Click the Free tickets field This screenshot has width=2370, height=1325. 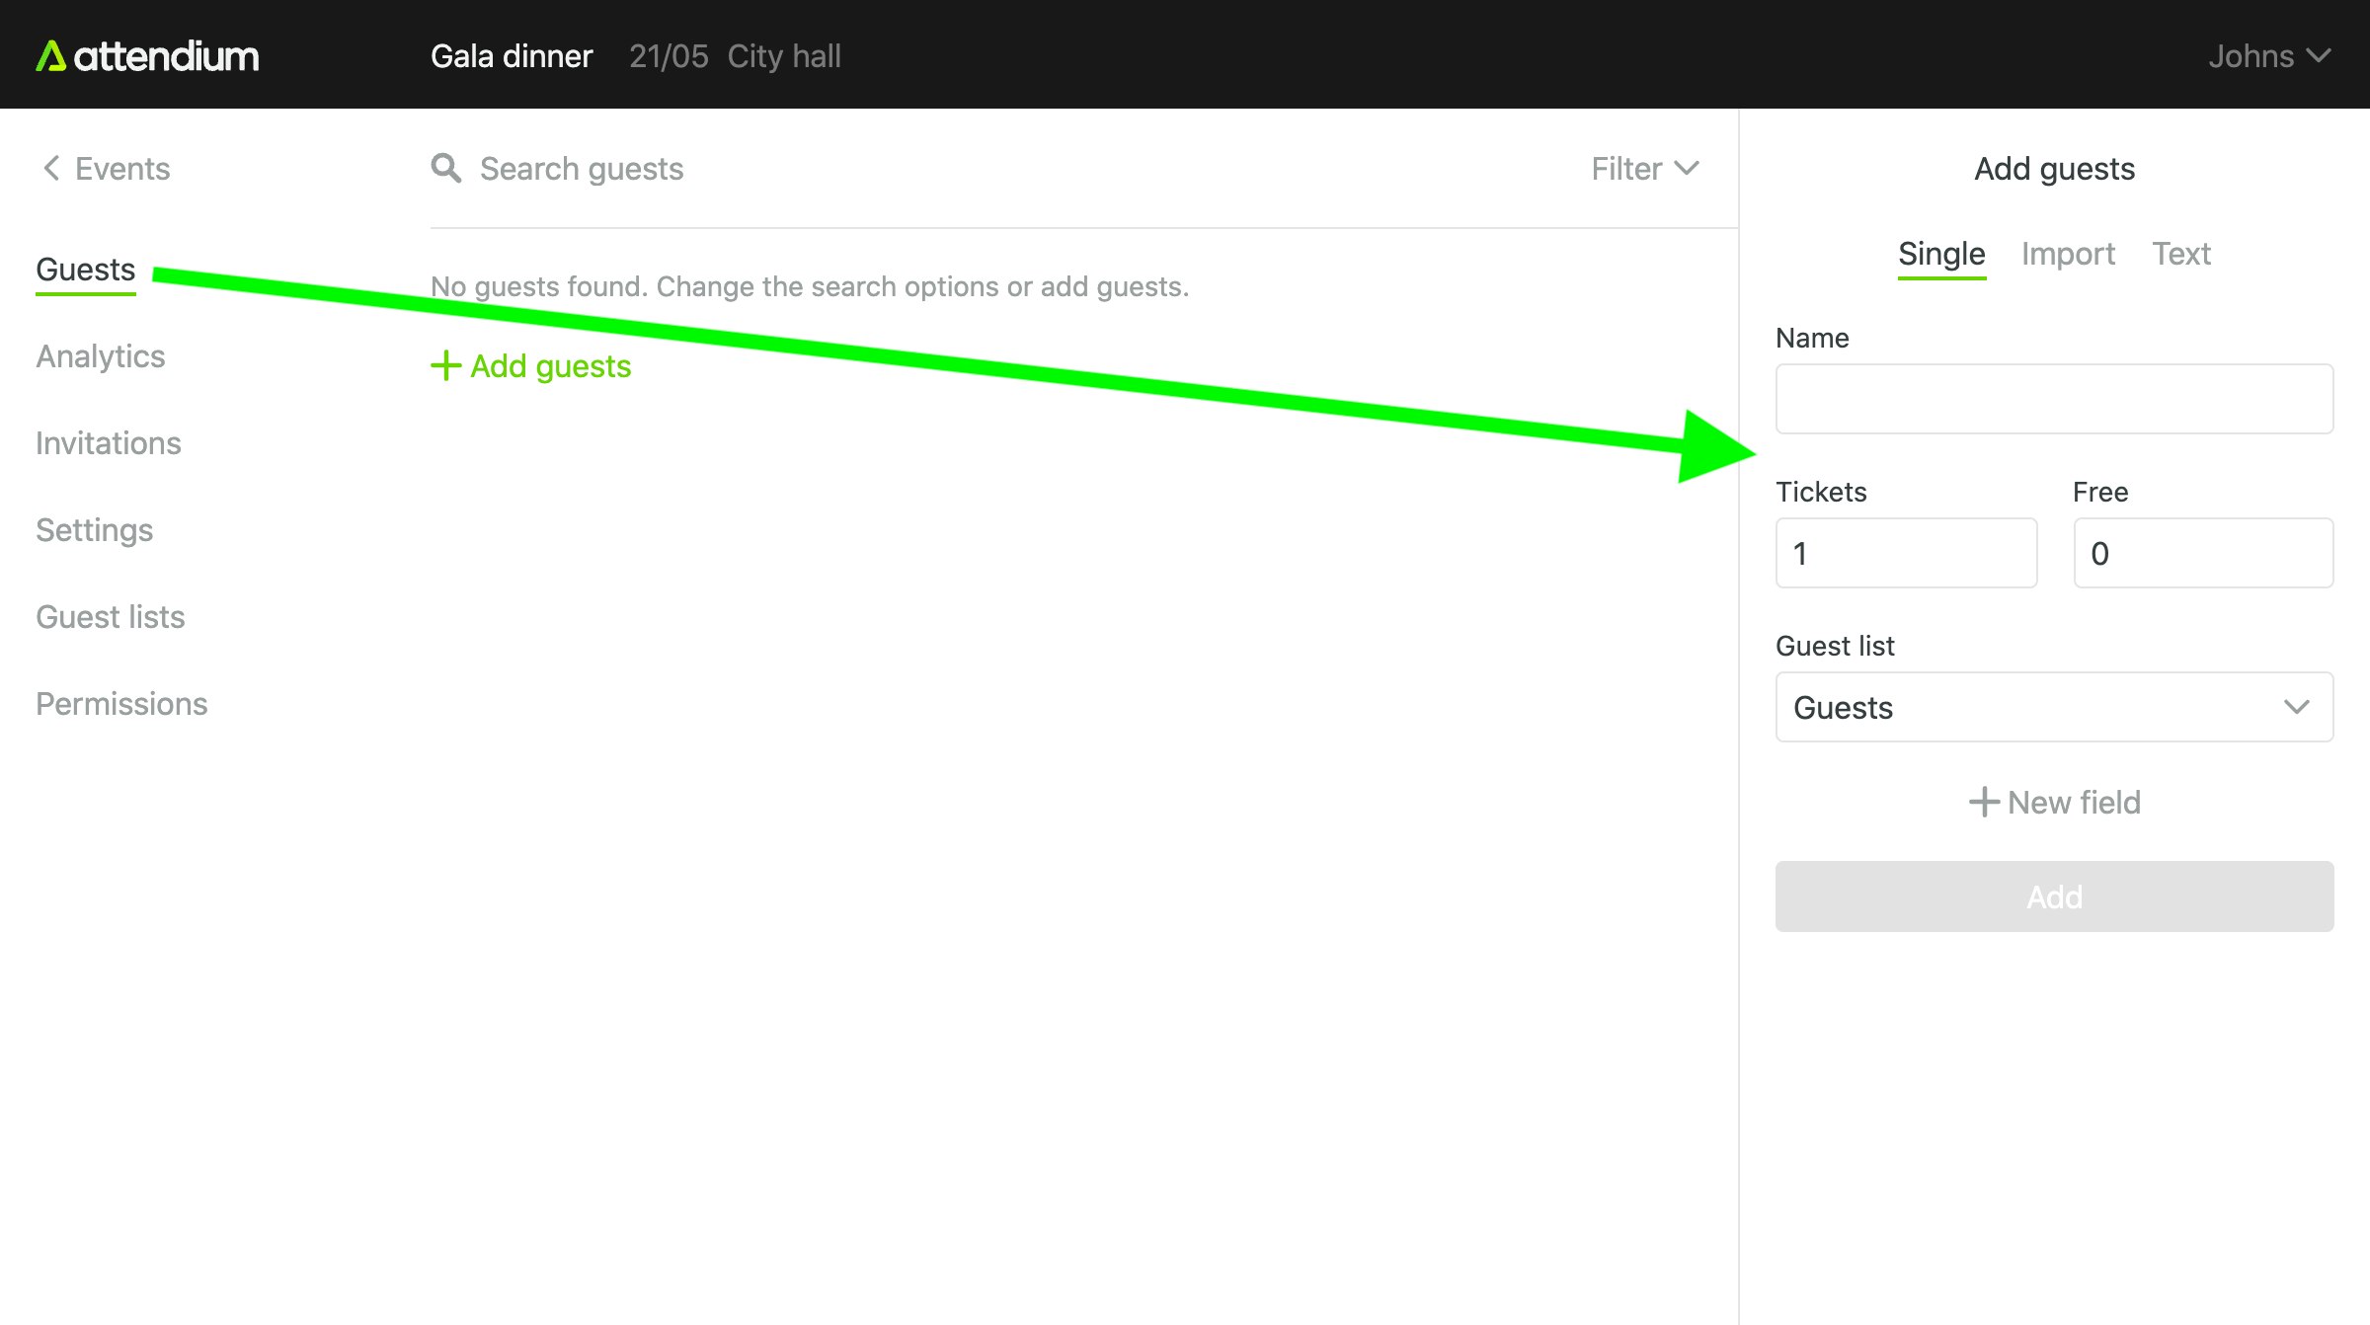(2203, 553)
